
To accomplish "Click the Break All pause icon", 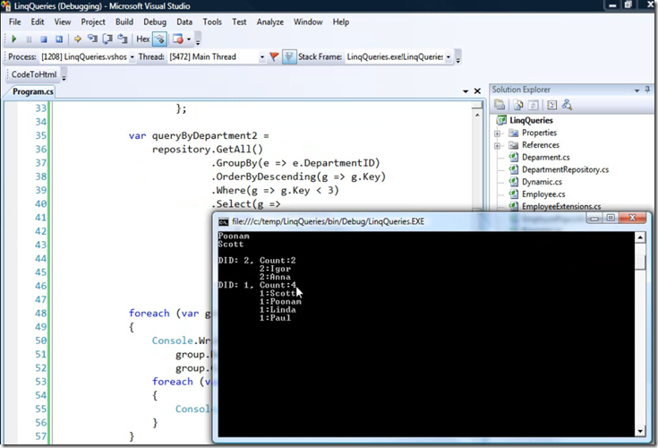I will [29, 39].
